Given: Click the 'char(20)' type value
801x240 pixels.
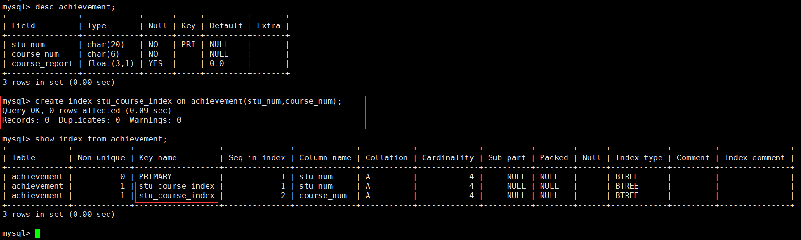Looking at the screenshot, I should pos(106,44).
